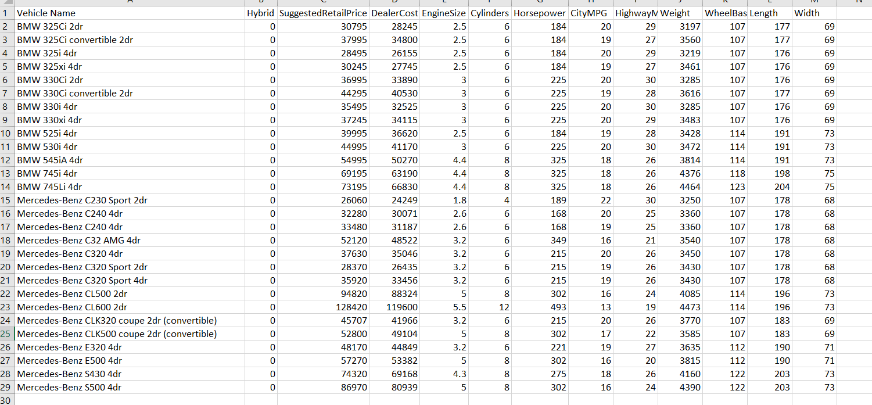Select the Horsepower header cell
The image size is (872, 405).
(x=540, y=13)
